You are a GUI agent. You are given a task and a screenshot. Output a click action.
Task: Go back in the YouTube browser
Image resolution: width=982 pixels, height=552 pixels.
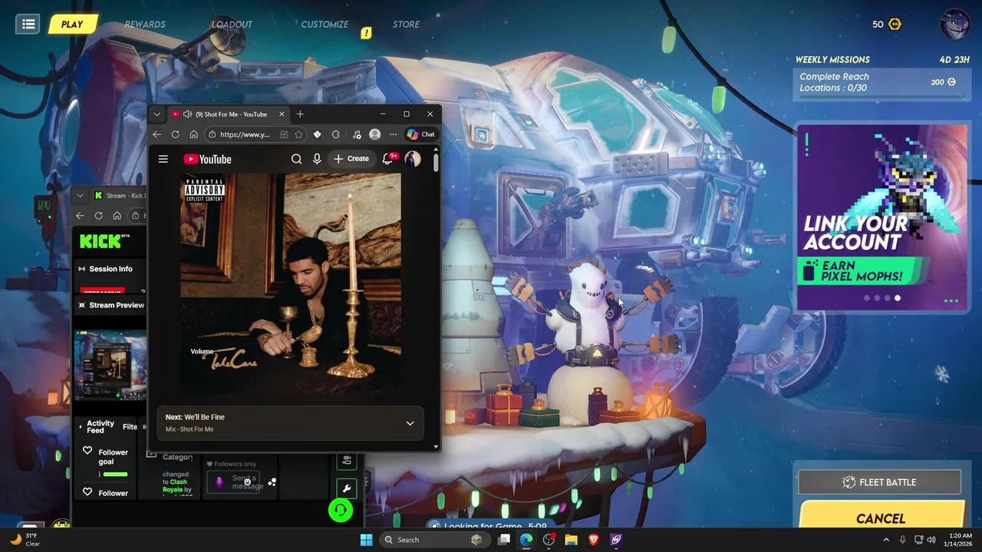tap(157, 134)
